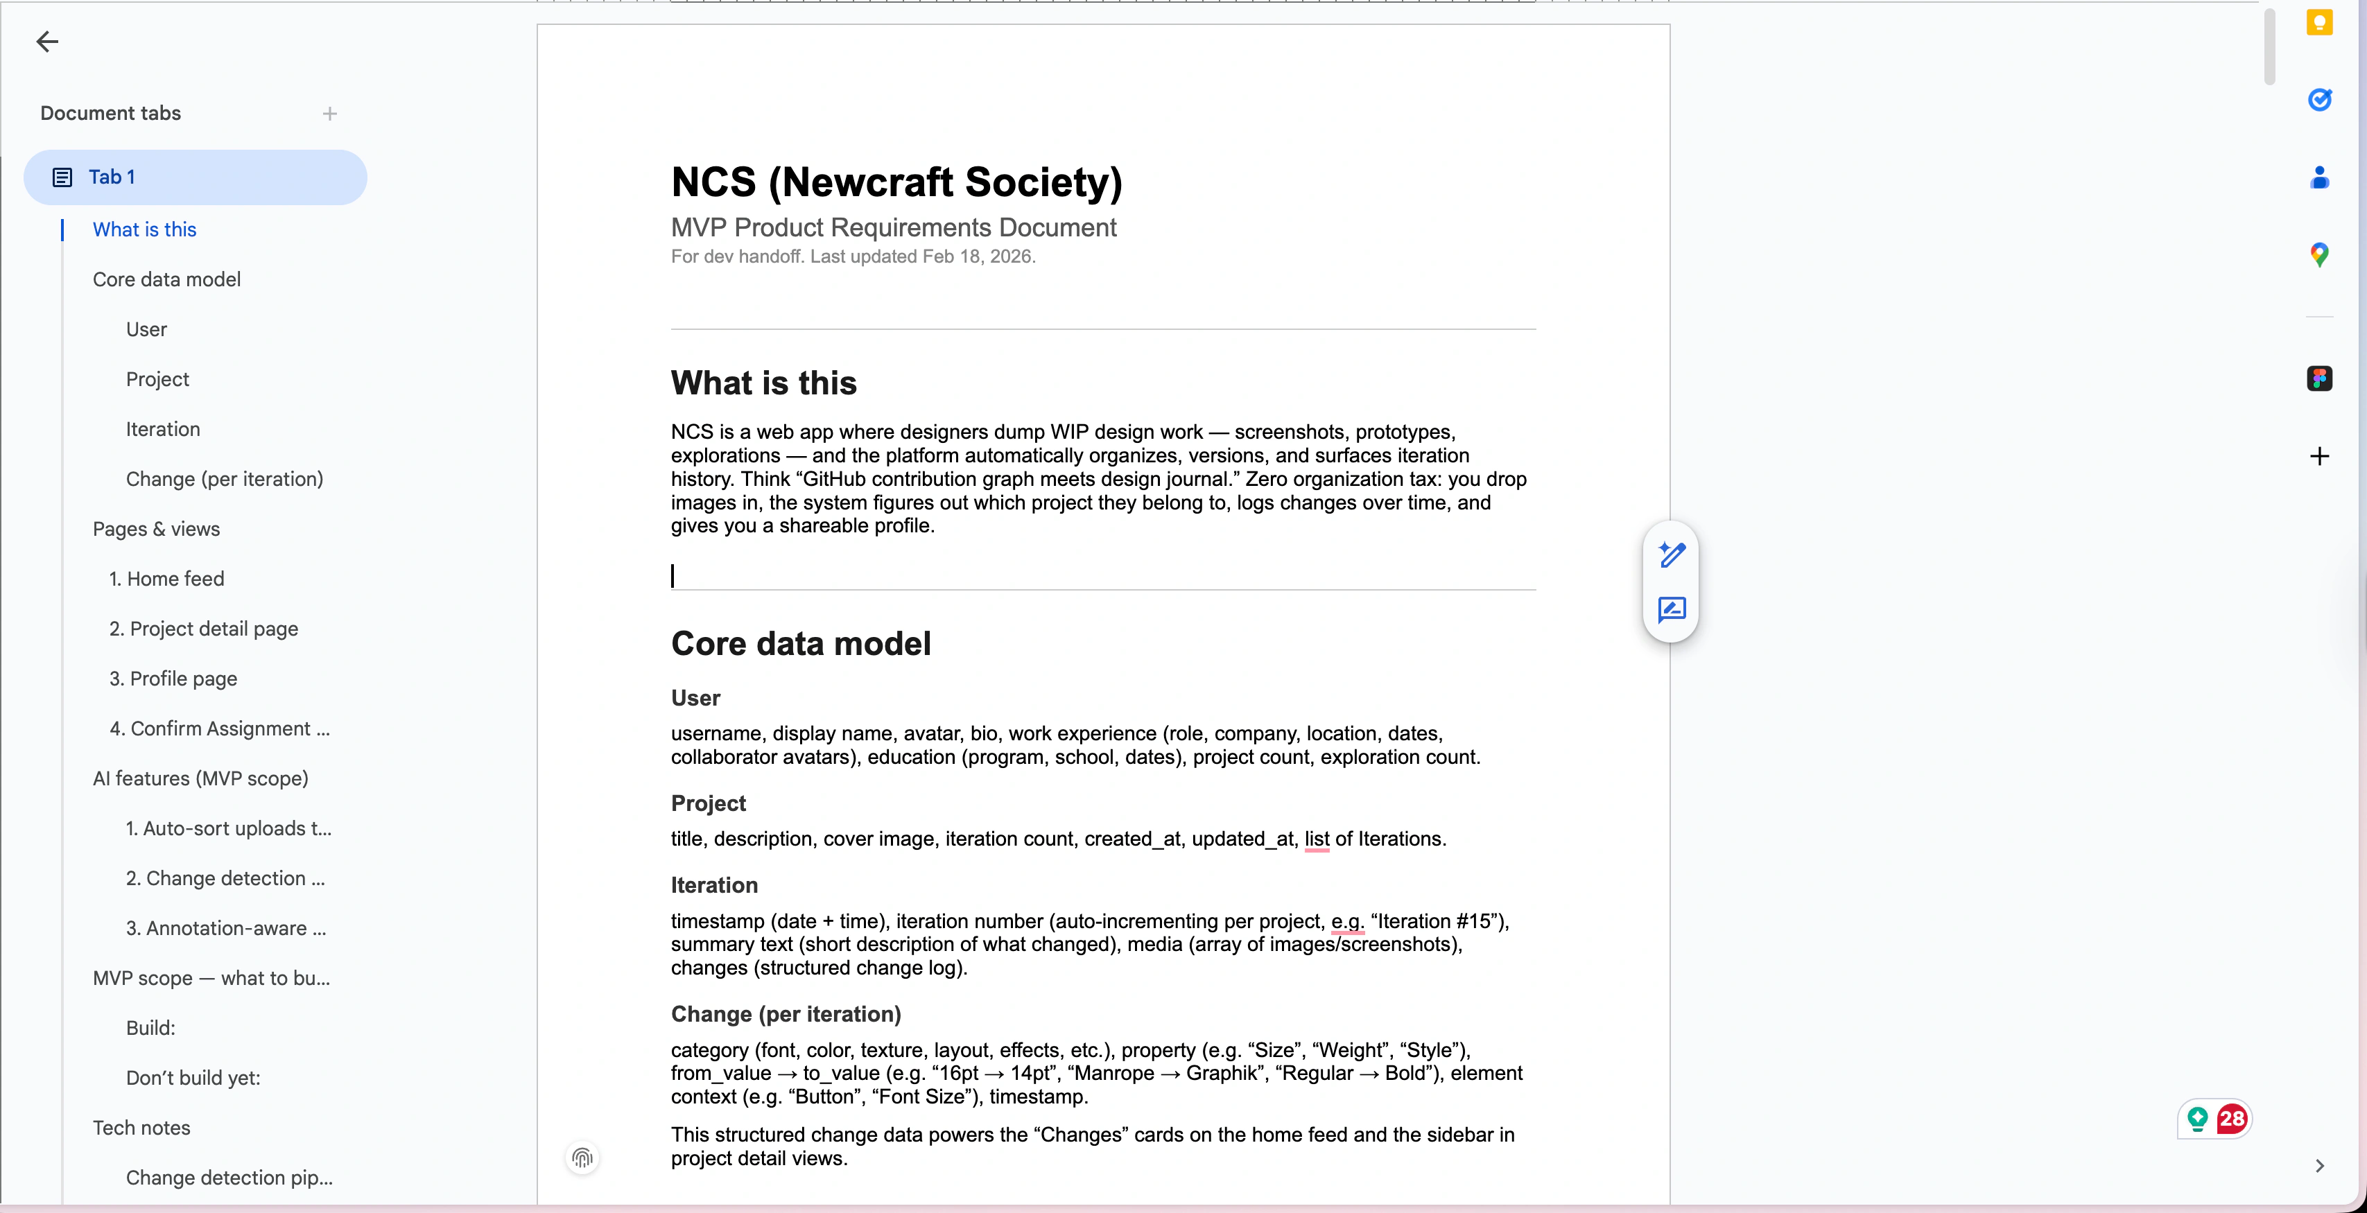Jump to 2. Project detail page section
The height and width of the screenshot is (1213, 2367).
point(203,629)
